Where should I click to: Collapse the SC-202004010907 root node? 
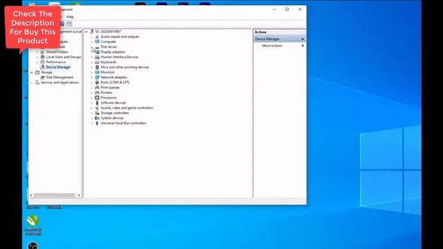click(87, 32)
